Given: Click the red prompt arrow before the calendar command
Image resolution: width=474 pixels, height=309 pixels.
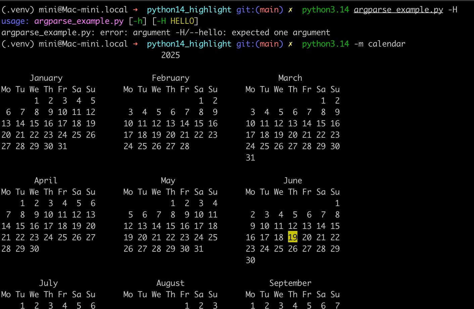Looking at the screenshot, I should tap(135, 44).
